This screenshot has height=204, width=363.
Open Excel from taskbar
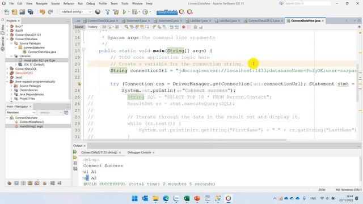187,198
